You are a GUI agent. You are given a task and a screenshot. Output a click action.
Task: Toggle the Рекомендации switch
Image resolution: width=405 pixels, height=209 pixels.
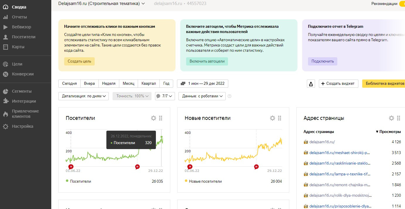(x=402, y=4)
